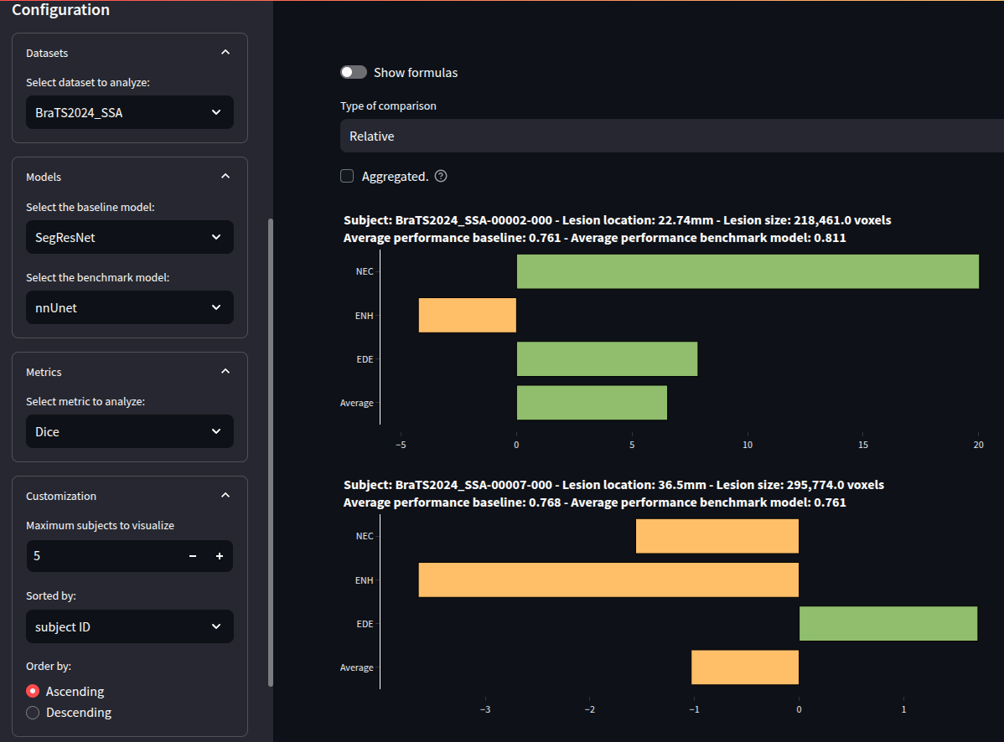Collapse the Datasets section chevron

pyautogui.click(x=225, y=53)
